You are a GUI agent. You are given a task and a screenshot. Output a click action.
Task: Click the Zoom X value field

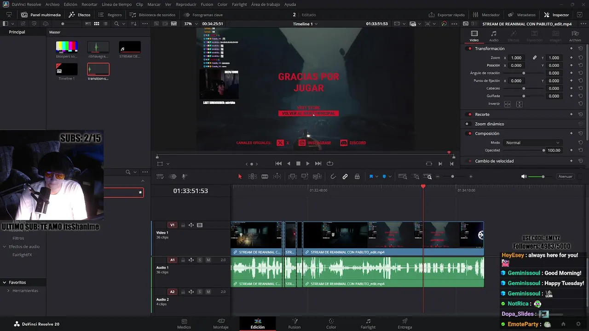pyautogui.click(x=516, y=58)
